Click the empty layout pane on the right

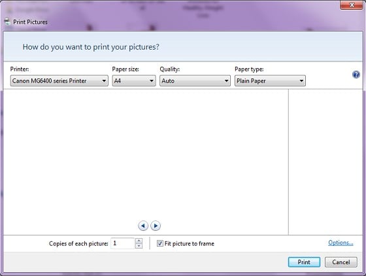coord(325,162)
